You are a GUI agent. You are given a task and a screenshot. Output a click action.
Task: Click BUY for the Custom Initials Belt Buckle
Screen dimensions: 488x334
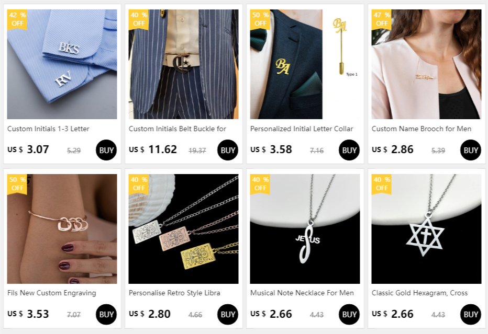227,150
